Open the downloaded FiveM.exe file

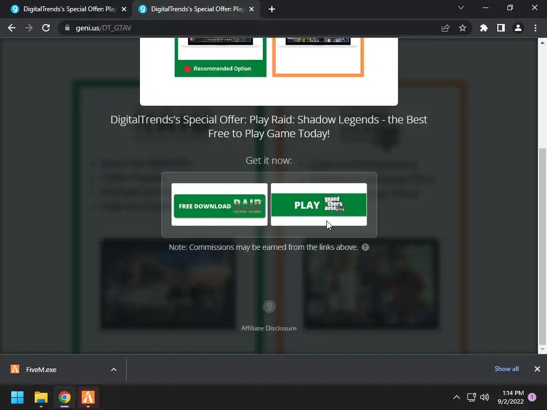(x=41, y=369)
